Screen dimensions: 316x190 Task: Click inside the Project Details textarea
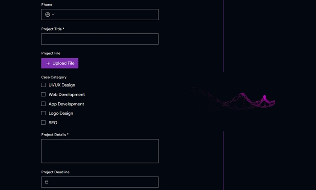(x=100, y=151)
